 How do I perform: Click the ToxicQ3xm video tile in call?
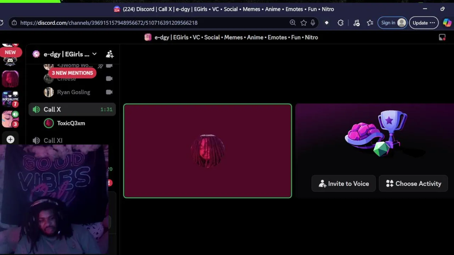(x=207, y=151)
